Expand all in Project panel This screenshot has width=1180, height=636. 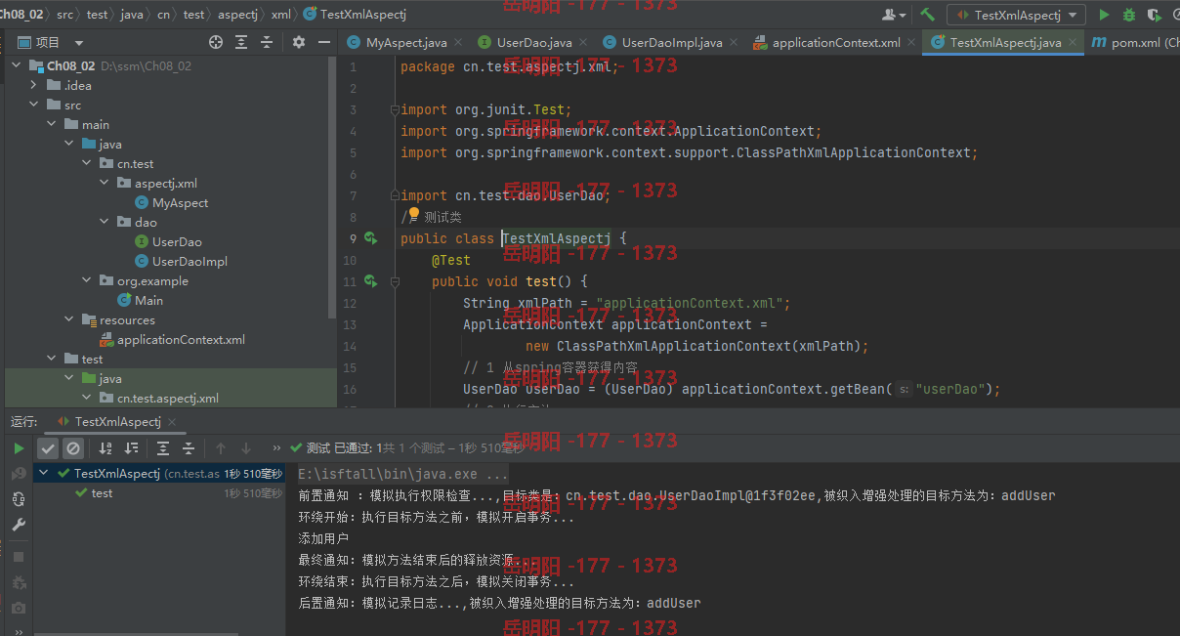pos(241,42)
